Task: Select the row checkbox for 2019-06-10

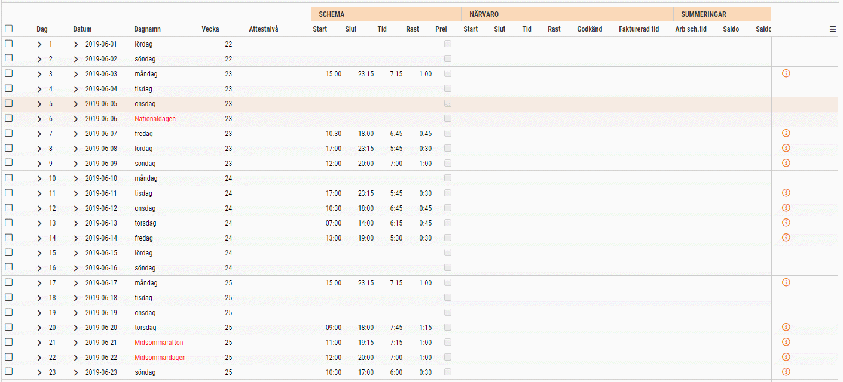Action: point(9,178)
